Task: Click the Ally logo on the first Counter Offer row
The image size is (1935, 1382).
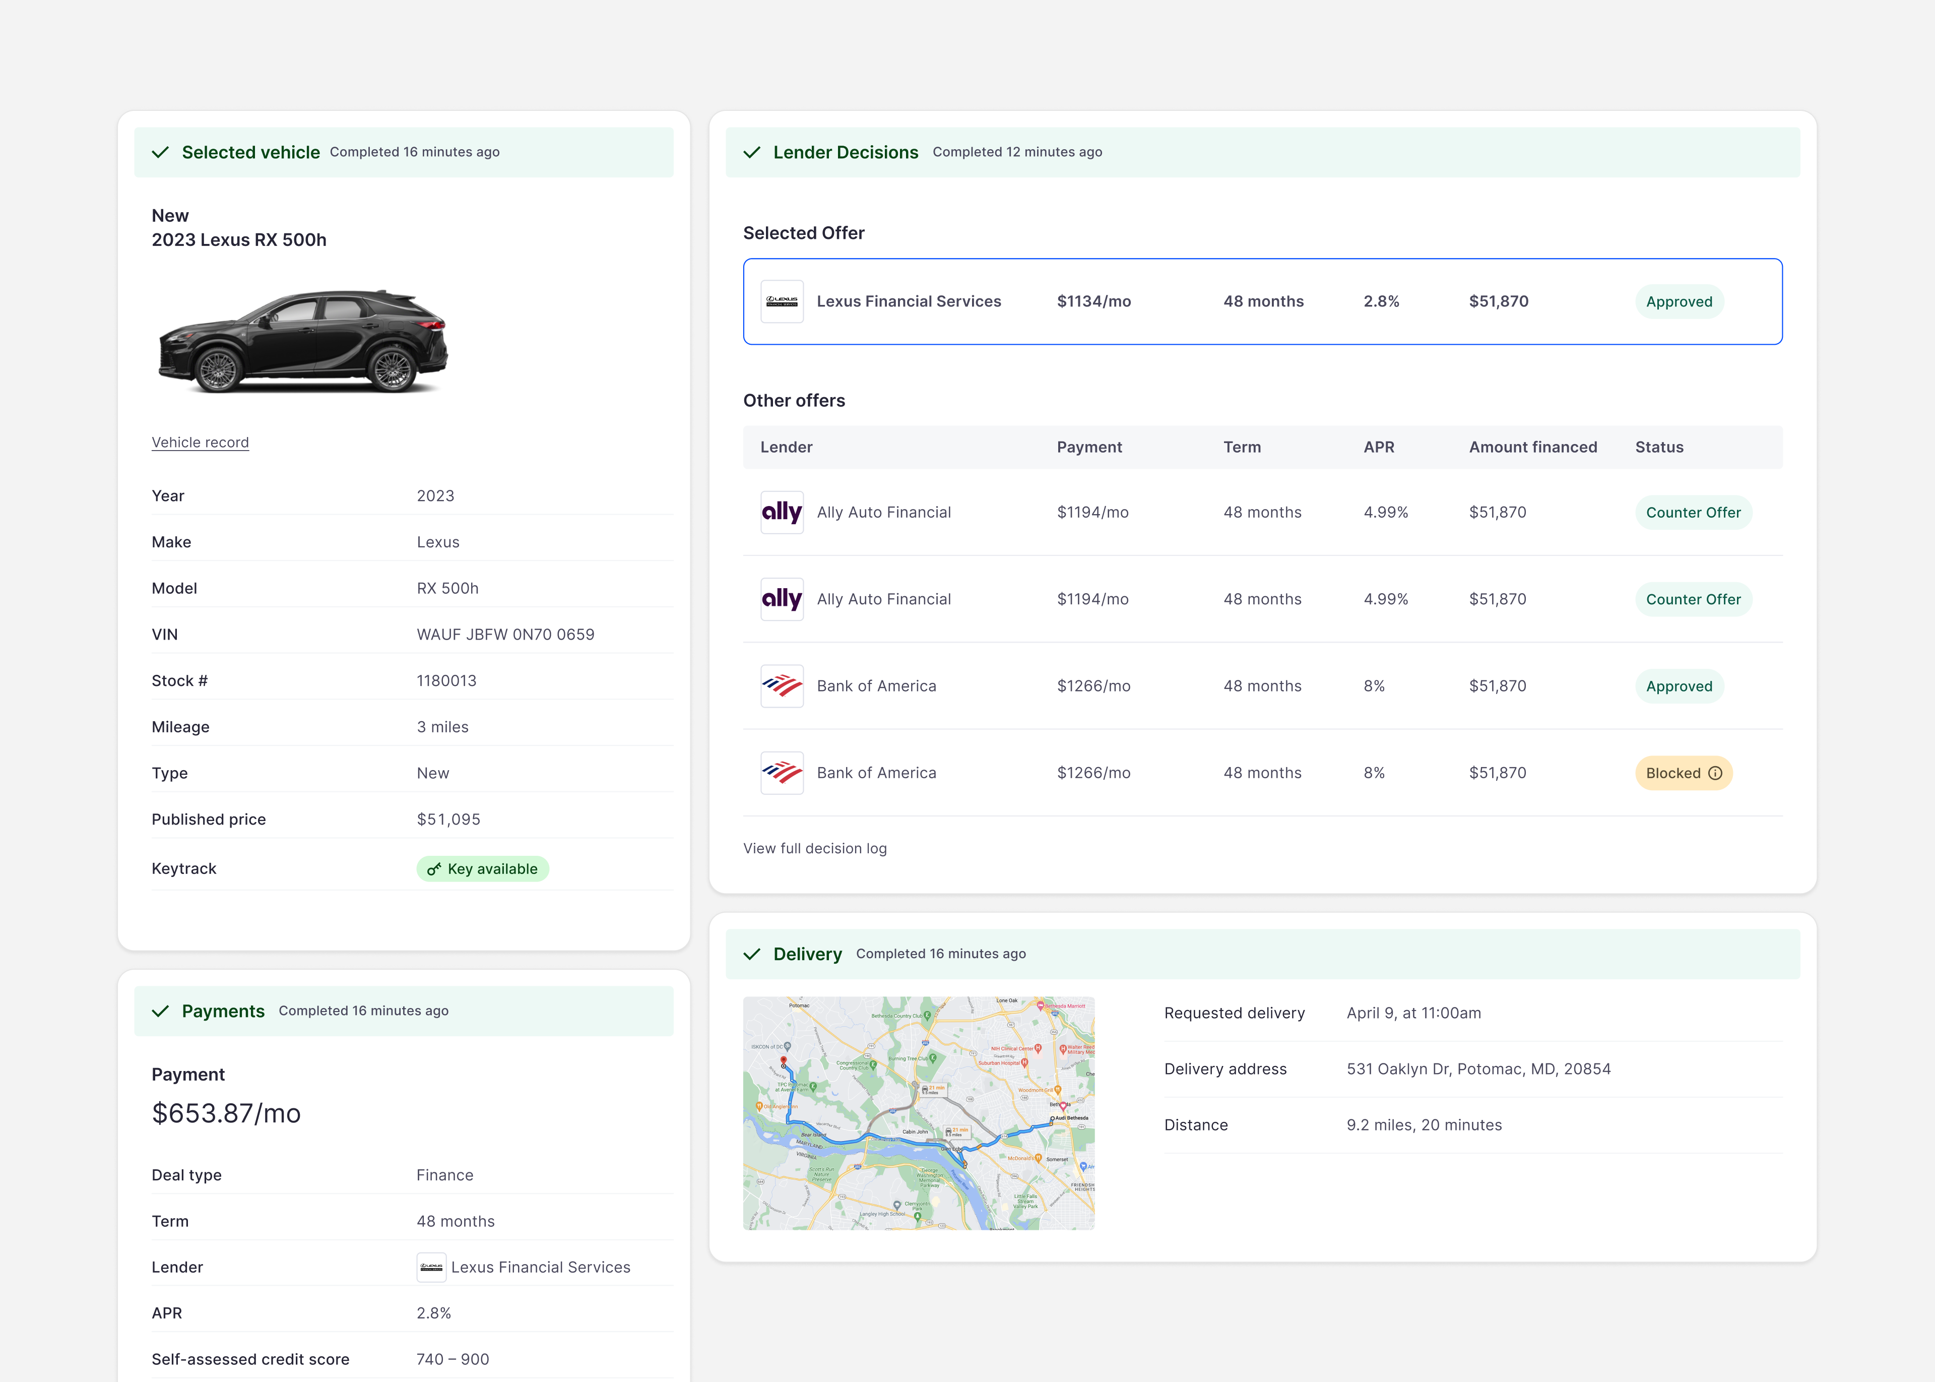Action: [782, 512]
